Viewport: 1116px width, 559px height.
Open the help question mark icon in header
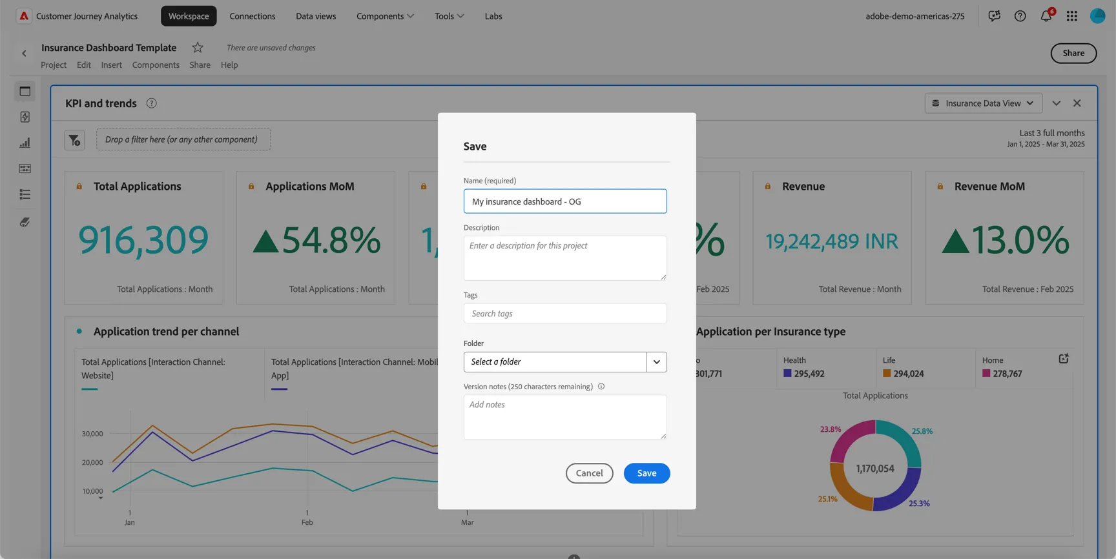click(x=1020, y=16)
